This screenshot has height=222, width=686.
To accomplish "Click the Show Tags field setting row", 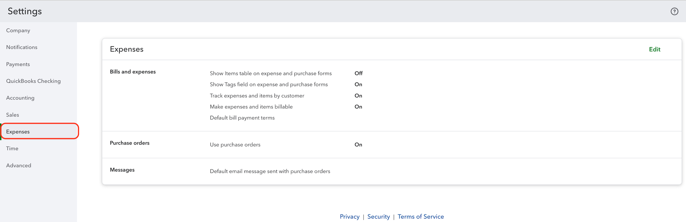I will 269,84.
